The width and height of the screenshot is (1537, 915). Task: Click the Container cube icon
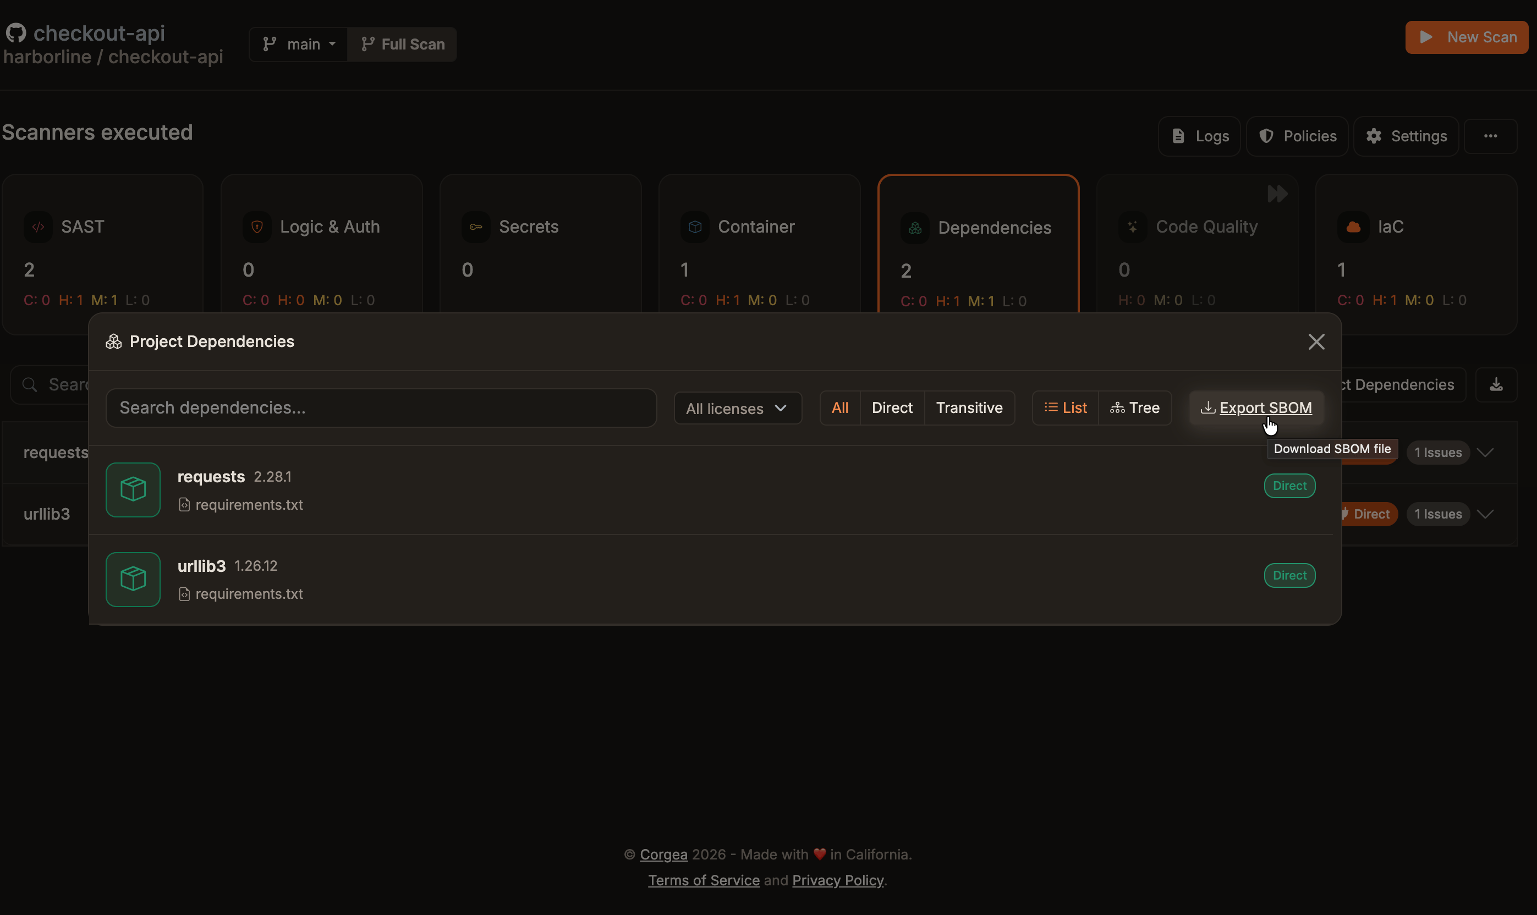click(x=695, y=227)
